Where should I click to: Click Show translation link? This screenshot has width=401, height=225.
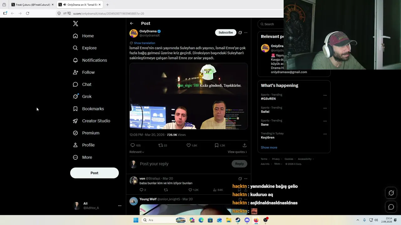(144, 43)
